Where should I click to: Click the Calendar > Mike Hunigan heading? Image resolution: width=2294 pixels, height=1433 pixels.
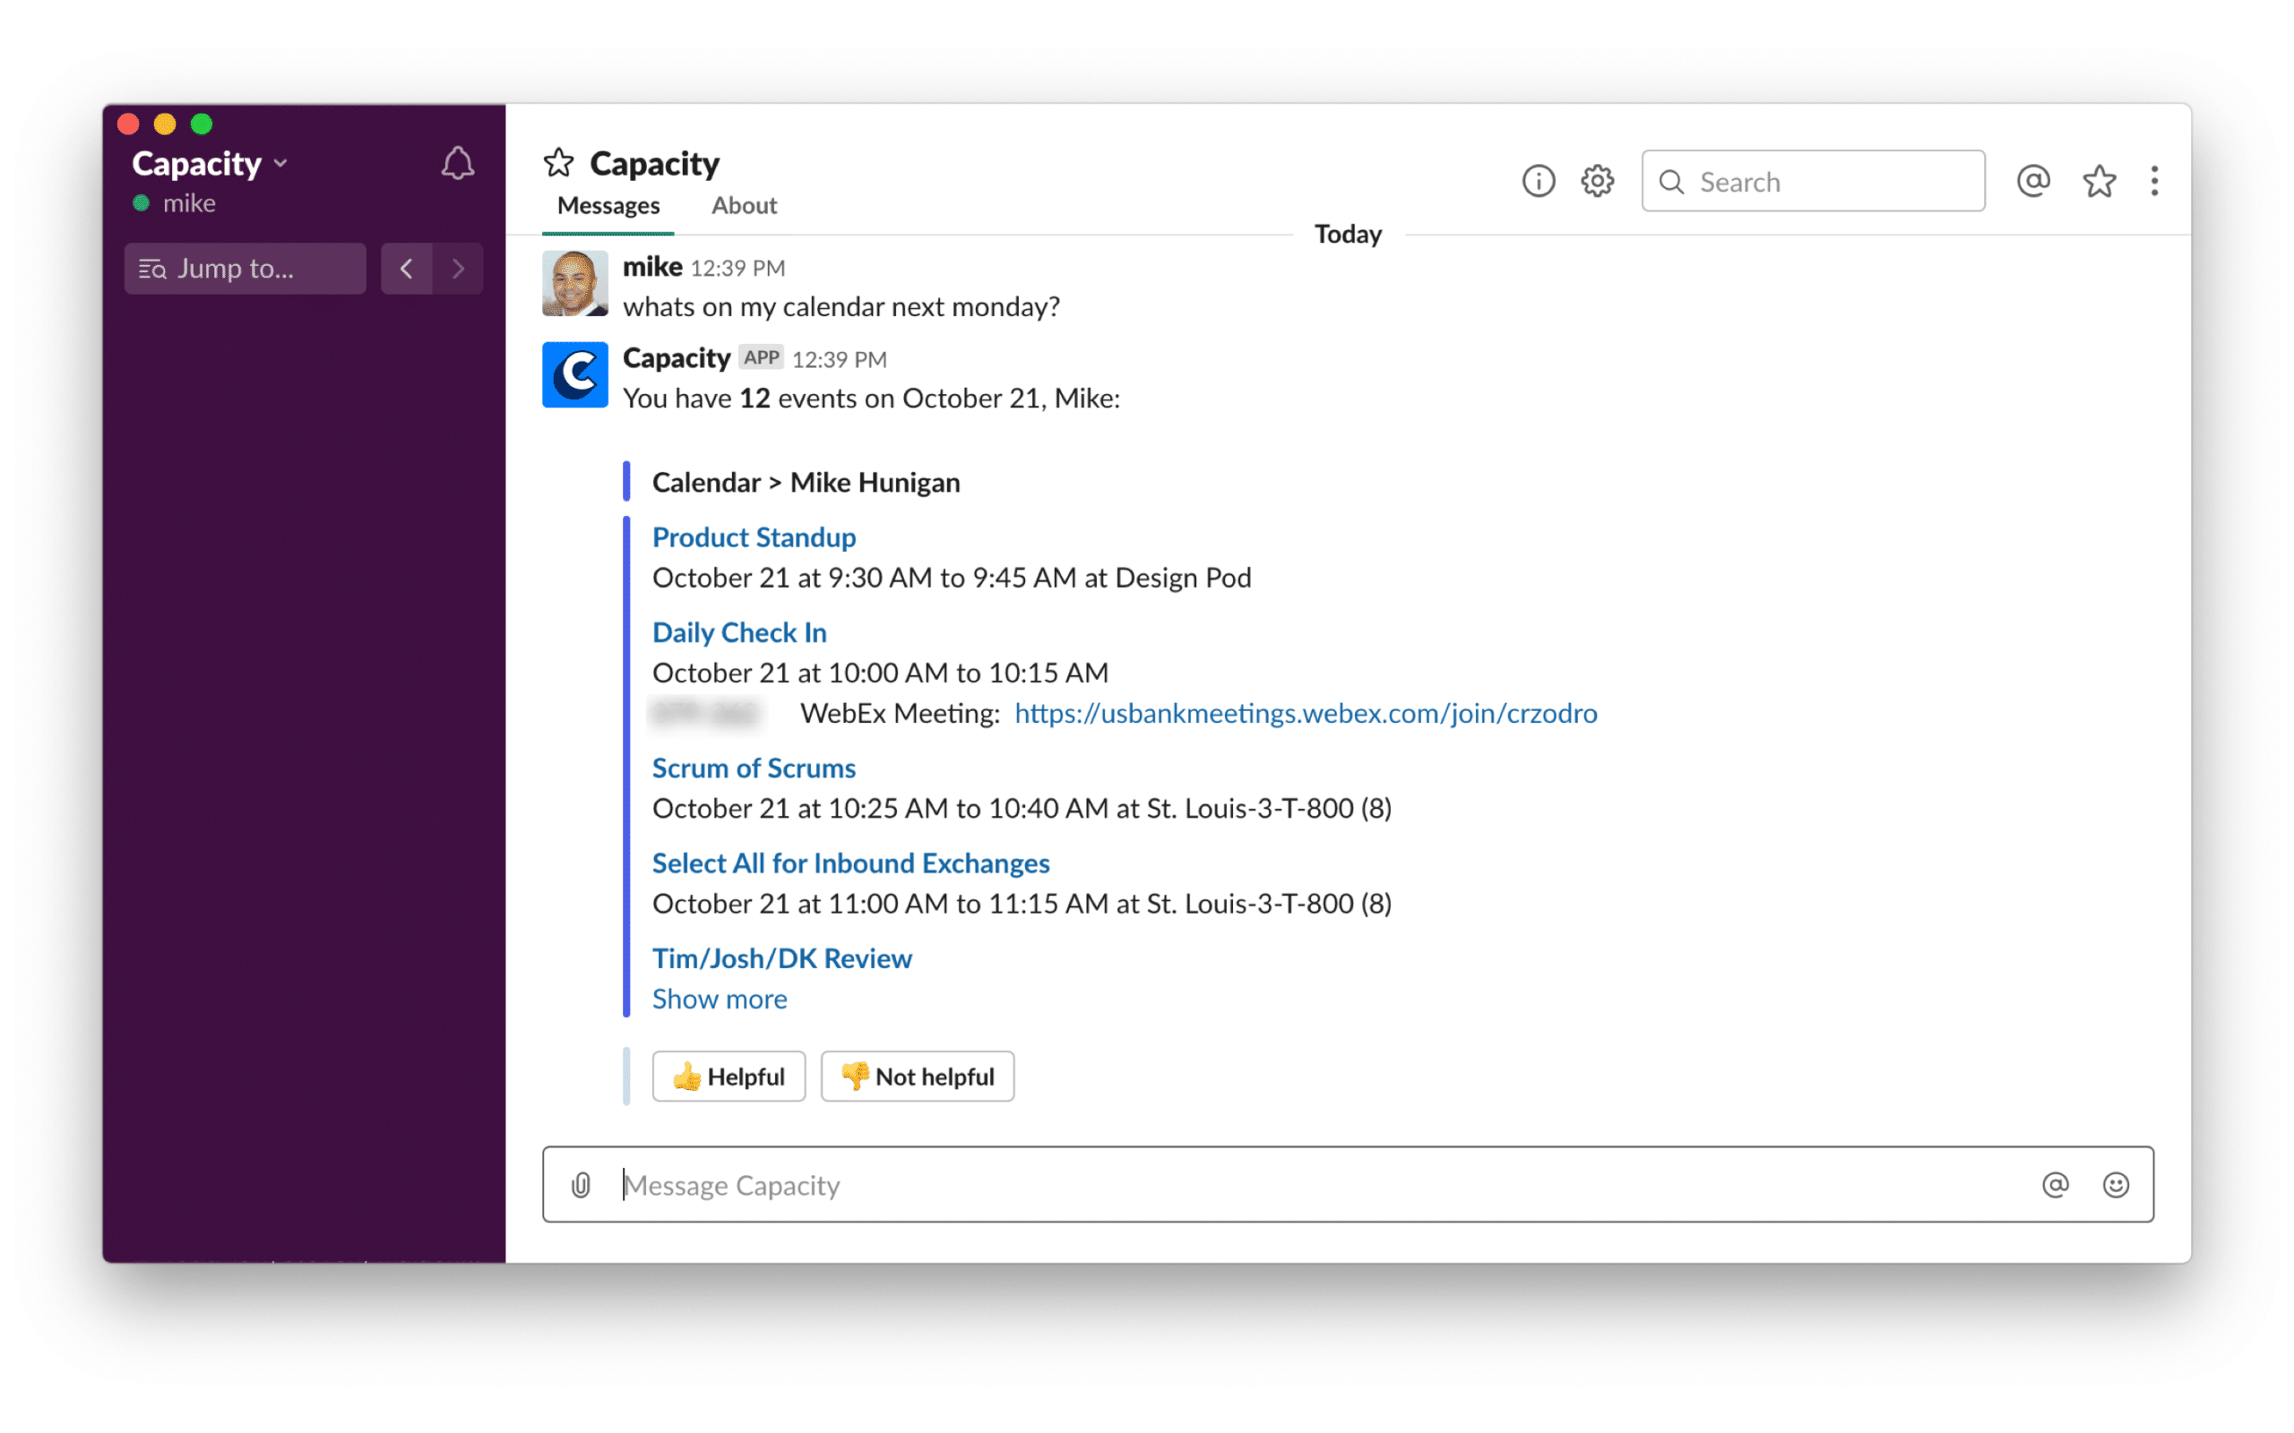tap(806, 483)
